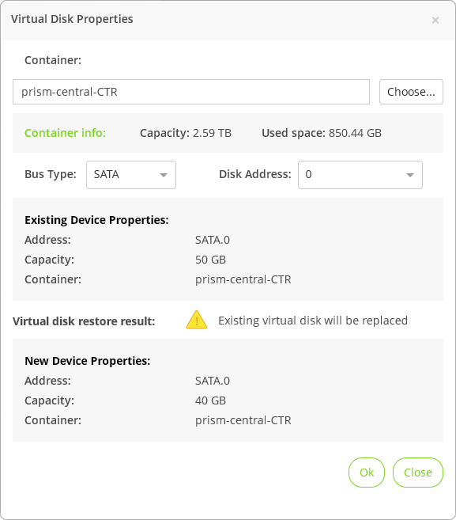Click the Disk Address label

[x=255, y=174]
